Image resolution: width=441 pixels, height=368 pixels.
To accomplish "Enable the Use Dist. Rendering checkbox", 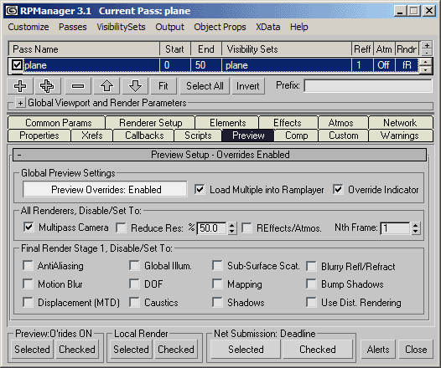I will point(311,303).
